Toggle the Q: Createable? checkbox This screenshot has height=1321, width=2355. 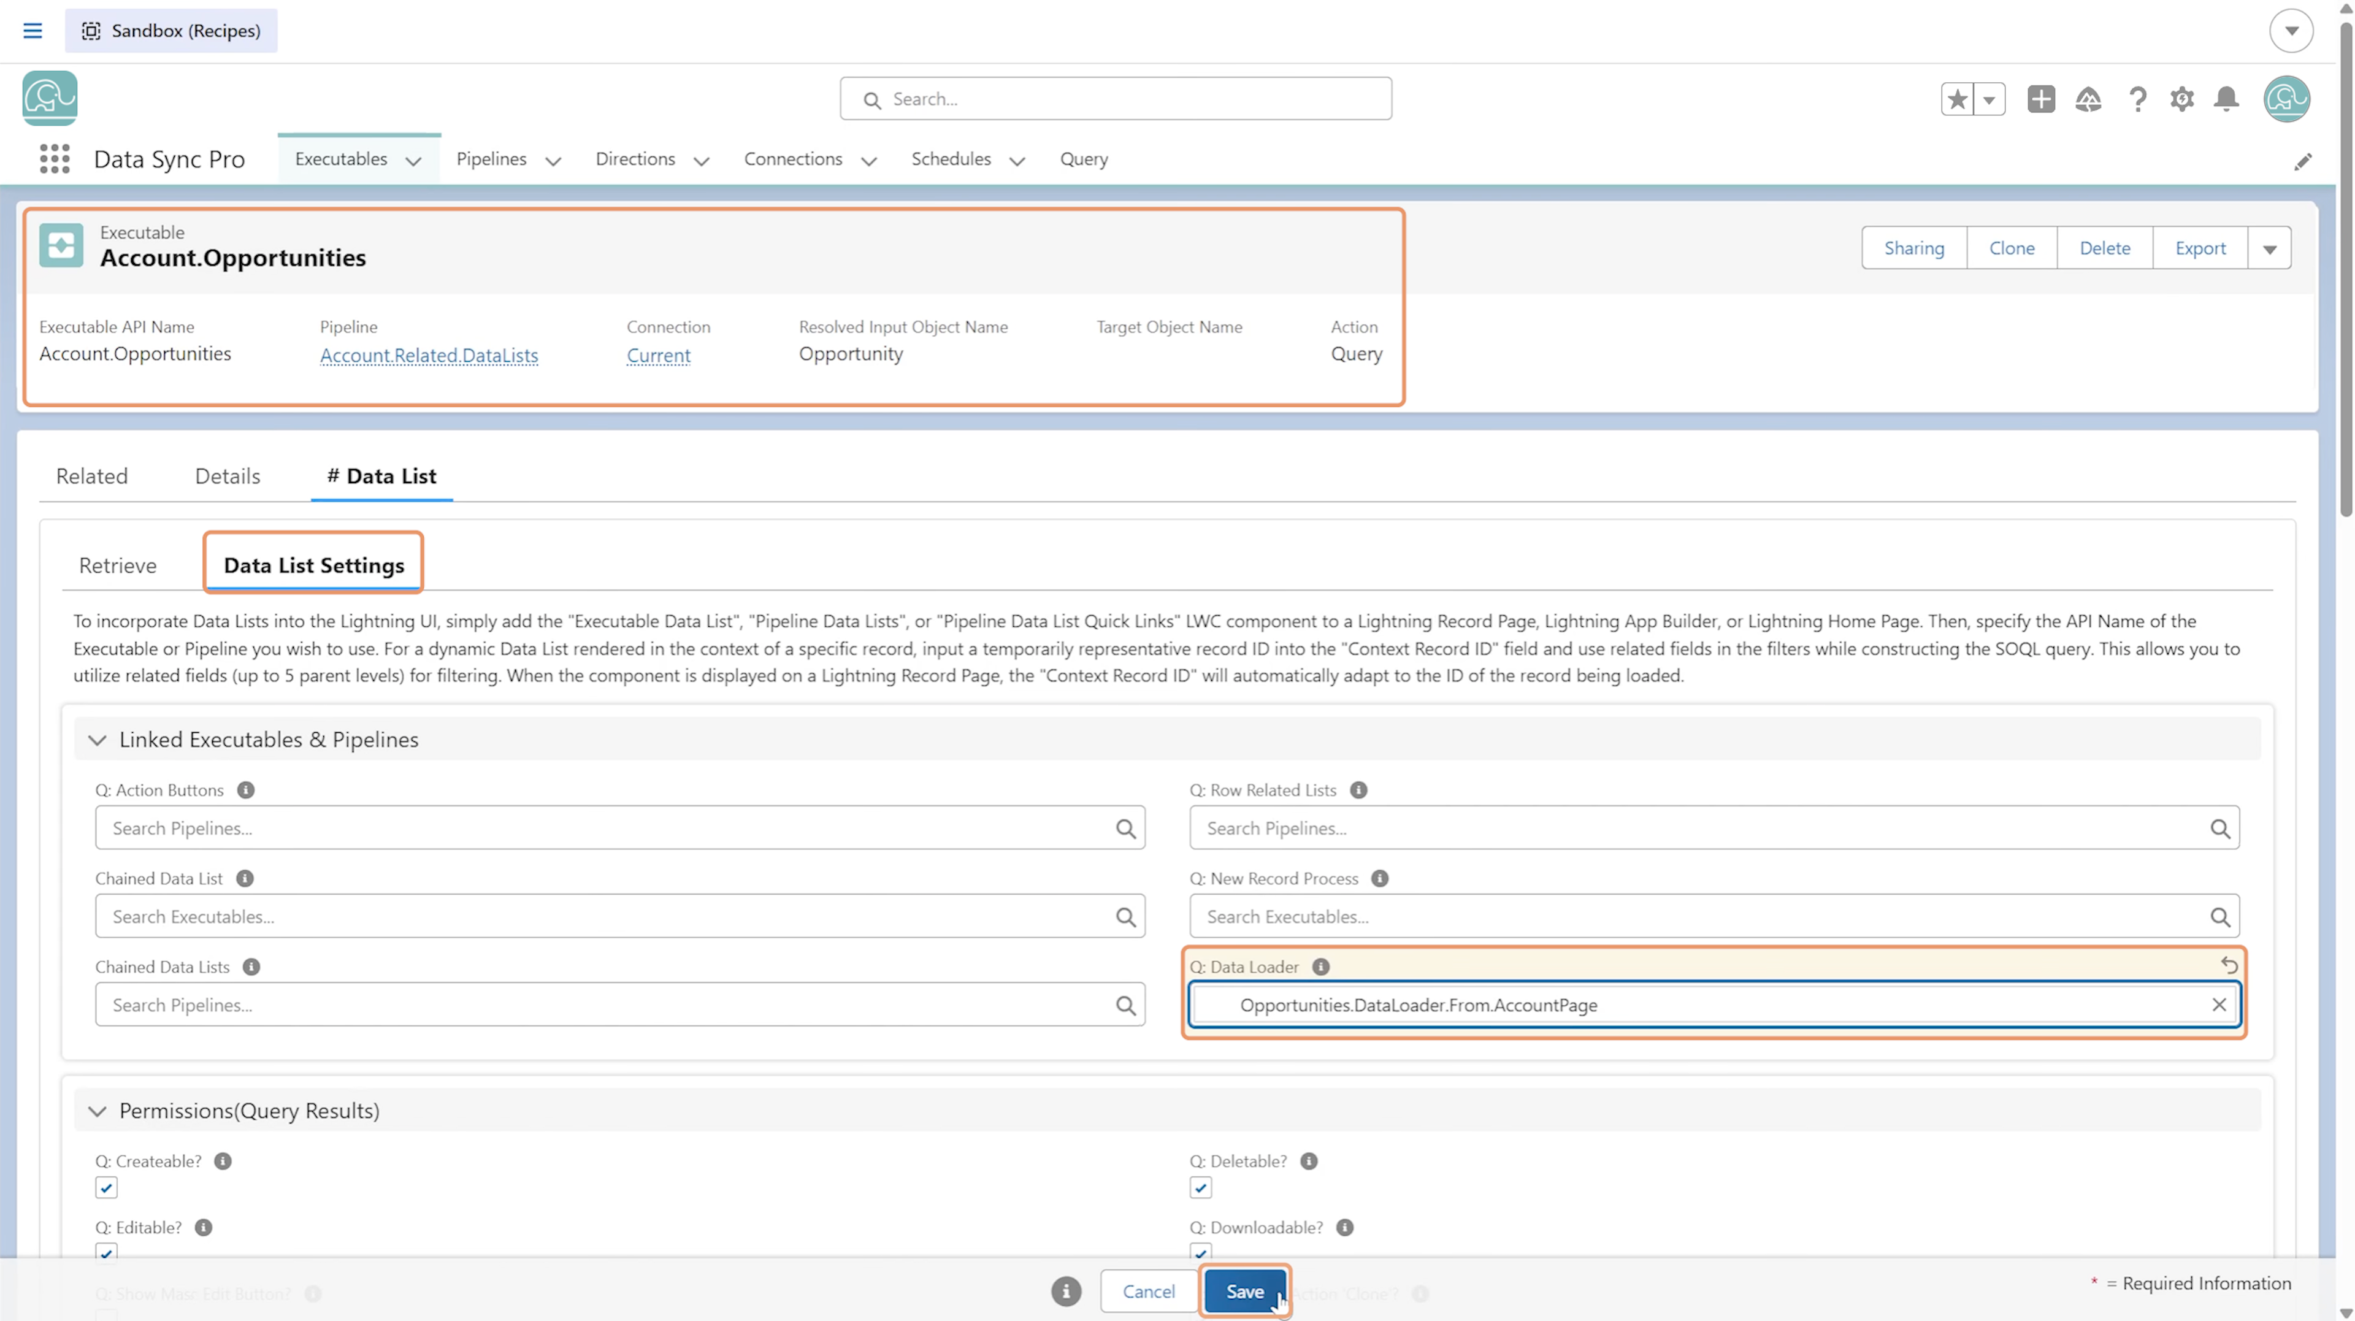(106, 1189)
